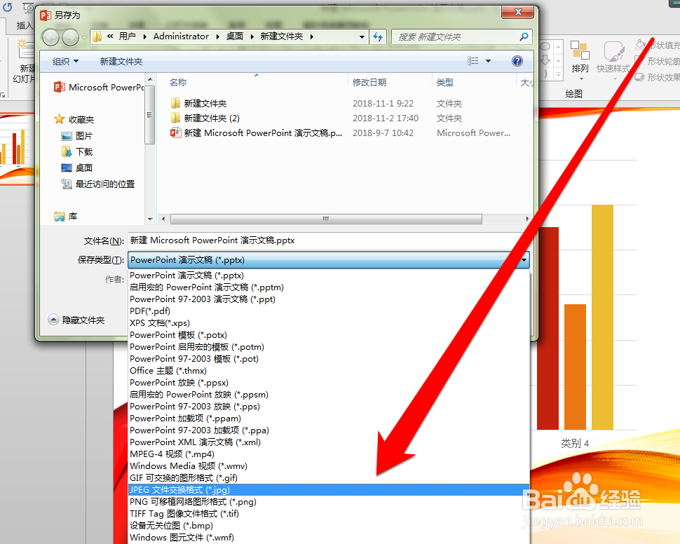
Task: Click 新建文件夹 toolbar button
Action: coord(121,61)
